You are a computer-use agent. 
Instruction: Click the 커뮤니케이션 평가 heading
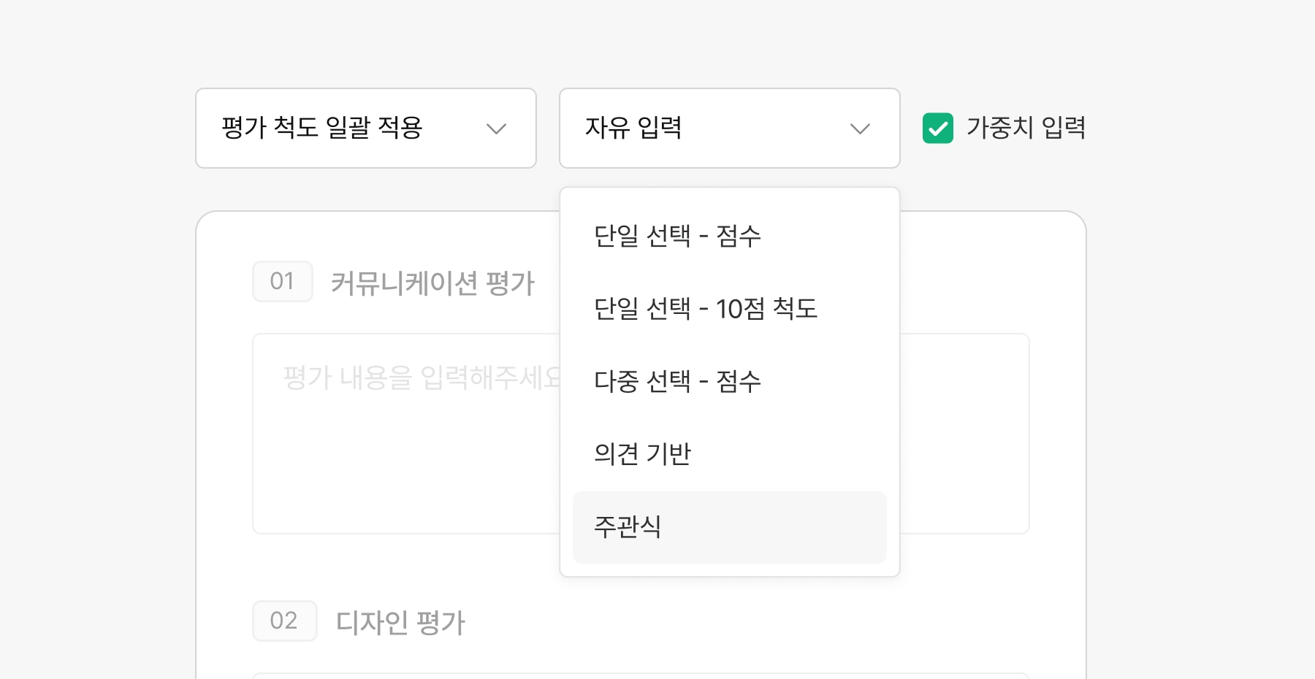point(432,283)
